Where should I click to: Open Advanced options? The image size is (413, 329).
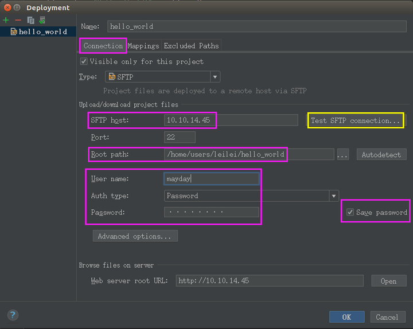135,236
